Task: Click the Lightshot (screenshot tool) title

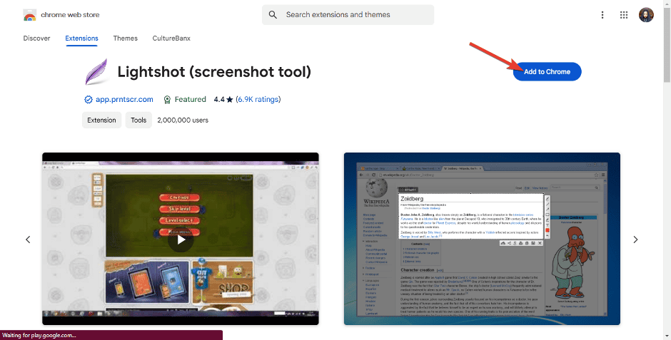Action: (x=214, y=71)
